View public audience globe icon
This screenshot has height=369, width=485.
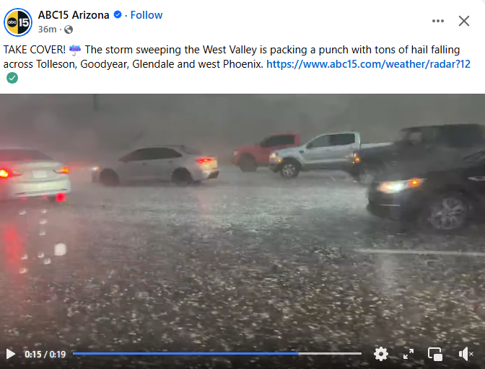pyautogui.click(x=69, y=30)
